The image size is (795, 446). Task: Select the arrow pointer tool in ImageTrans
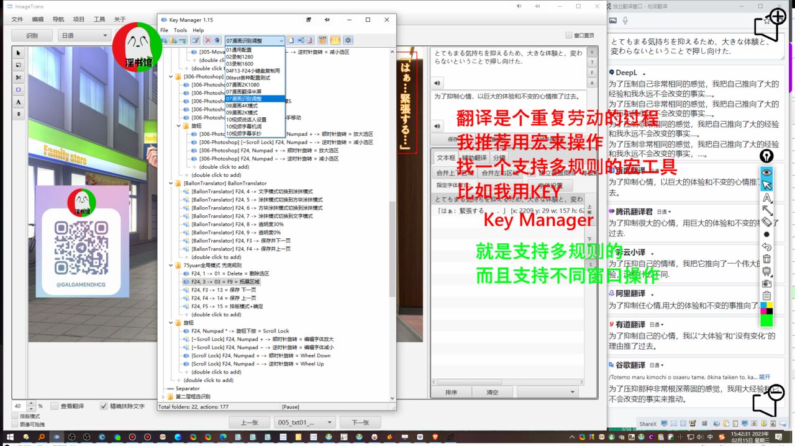(x=18, y=53)
